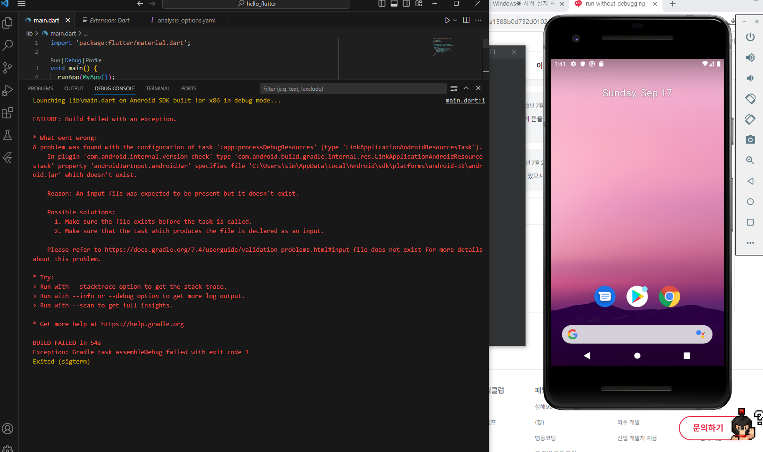This screenshot has height=452, width=763.
Task: Select the DEBUG CONSOLE panel tab
Action: coord(115,88)
